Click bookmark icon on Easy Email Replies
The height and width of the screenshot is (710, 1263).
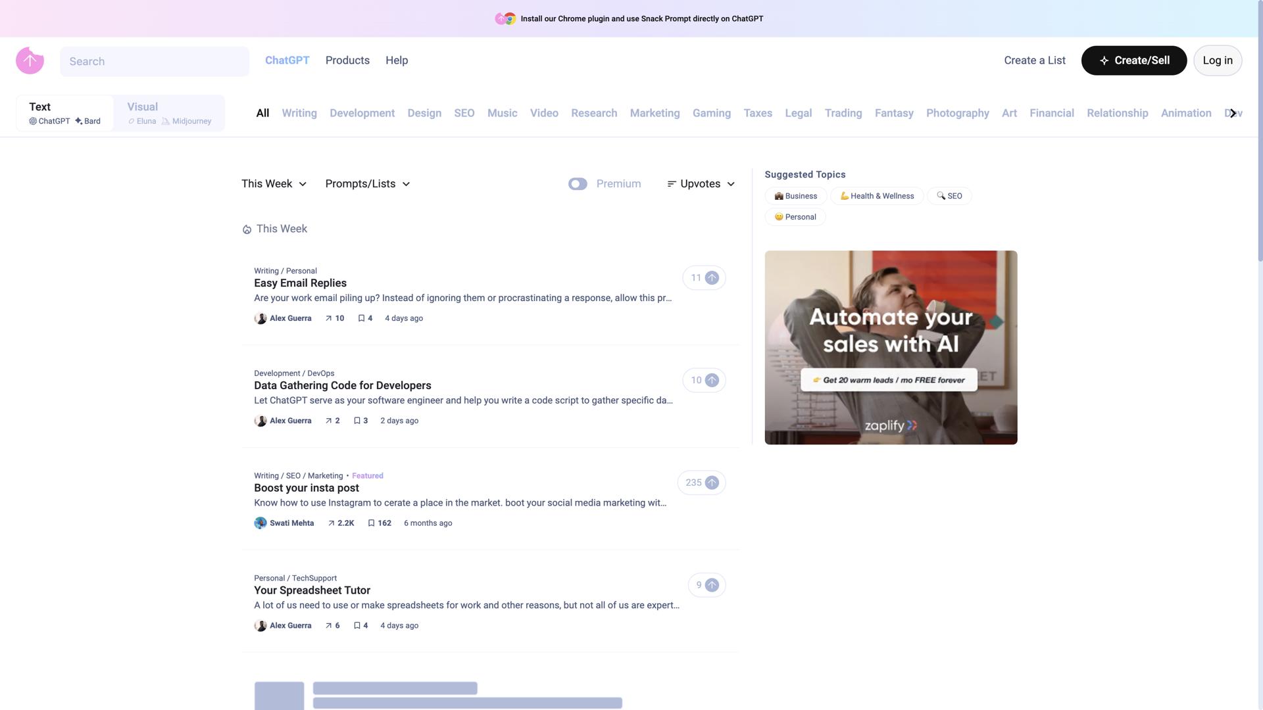click(x=361, y=318)
